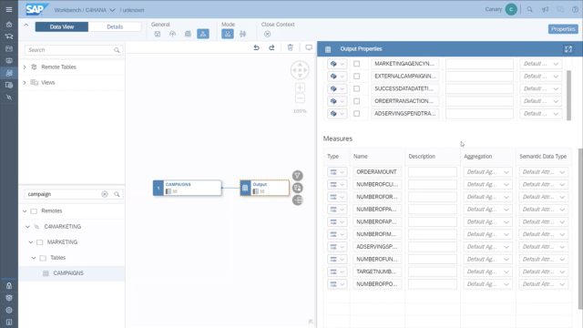The width and height of the screenshot is (583, 328).
Task: Click the zoom out minus button
Action: pos(300,98)
